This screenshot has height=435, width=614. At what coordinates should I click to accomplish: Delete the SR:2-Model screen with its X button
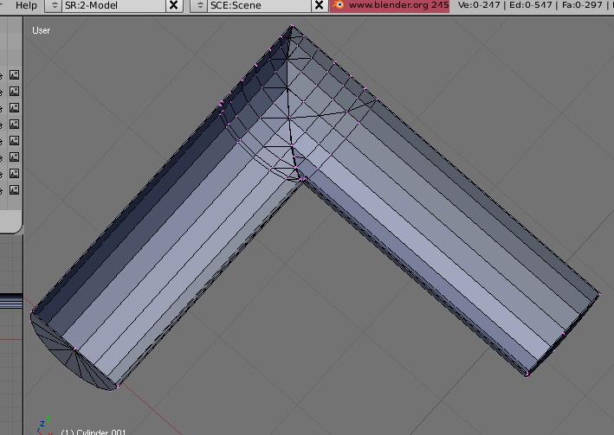tap(173, 5)
